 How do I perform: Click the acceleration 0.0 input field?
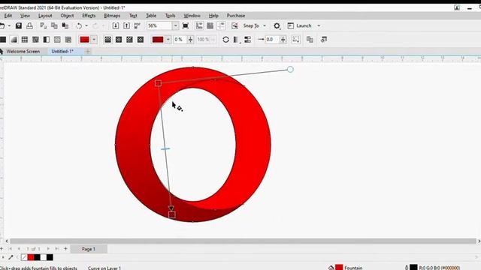(x=272, y=40)
